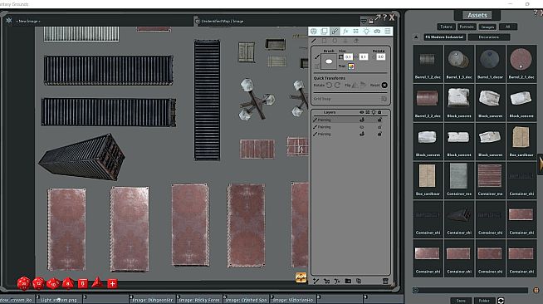543x304 pixels.
Task: Click the brush size width field
Action: pyautogui.click(x=349, y=56)
